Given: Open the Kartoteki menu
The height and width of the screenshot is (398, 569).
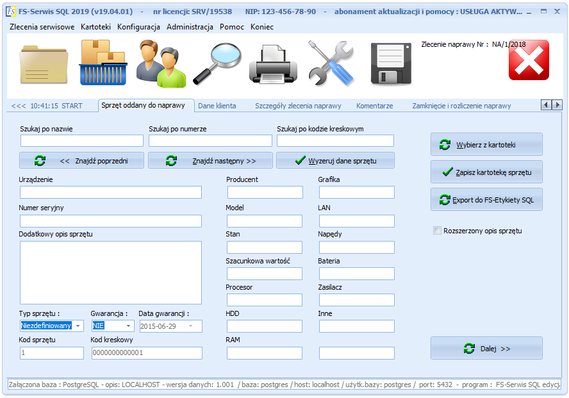Looking at the screenshot, I should [96, 27].
